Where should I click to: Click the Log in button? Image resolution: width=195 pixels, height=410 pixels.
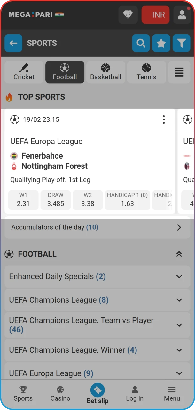coord(135,394)
